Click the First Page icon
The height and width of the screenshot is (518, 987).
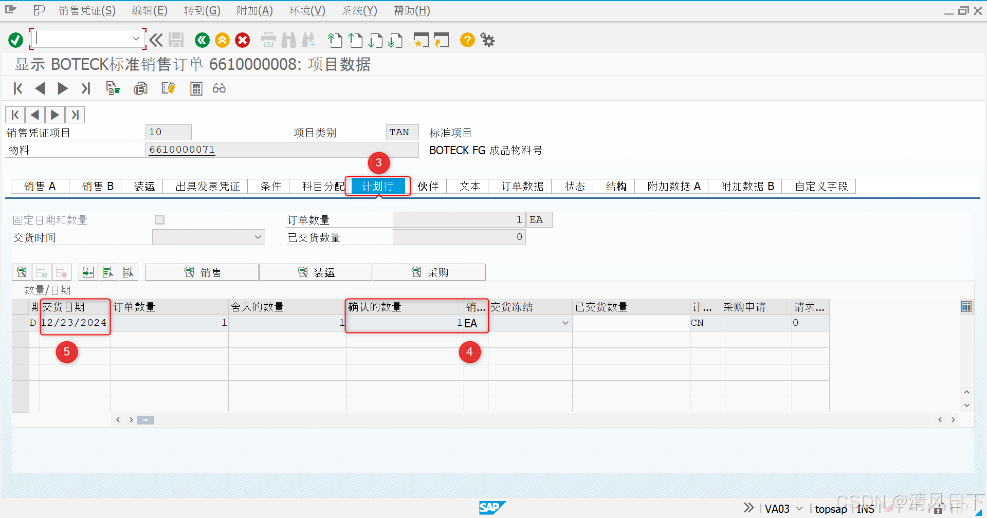335,40
